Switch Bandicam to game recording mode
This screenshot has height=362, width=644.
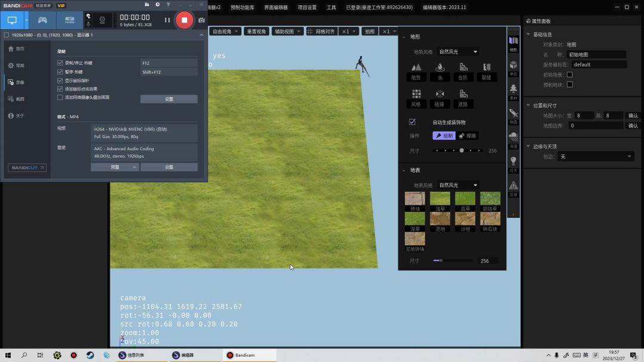42,20
